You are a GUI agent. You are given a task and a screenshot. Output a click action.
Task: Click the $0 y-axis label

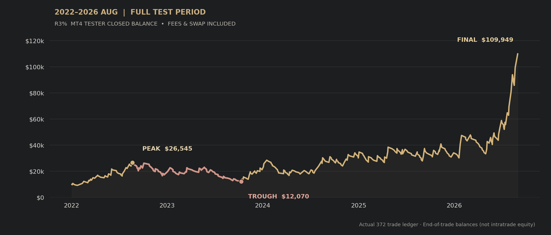point(40,198)
